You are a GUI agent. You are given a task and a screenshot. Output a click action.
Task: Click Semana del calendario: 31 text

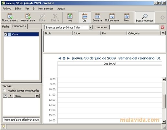[x=139, y=58]
